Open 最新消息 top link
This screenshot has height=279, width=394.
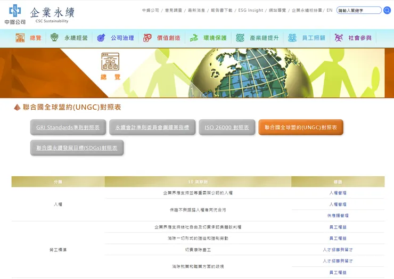click(x=196, y=10)
